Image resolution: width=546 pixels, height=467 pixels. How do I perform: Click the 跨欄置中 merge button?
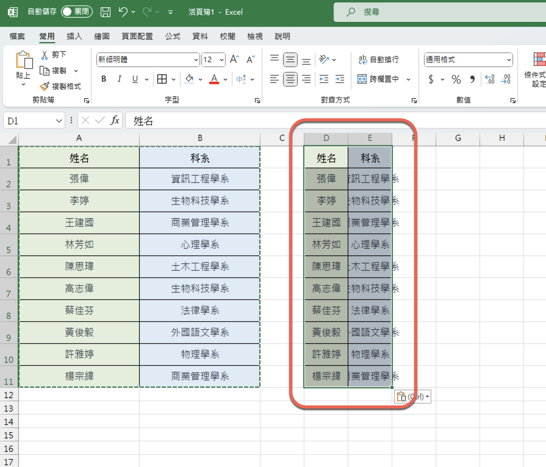379,79
